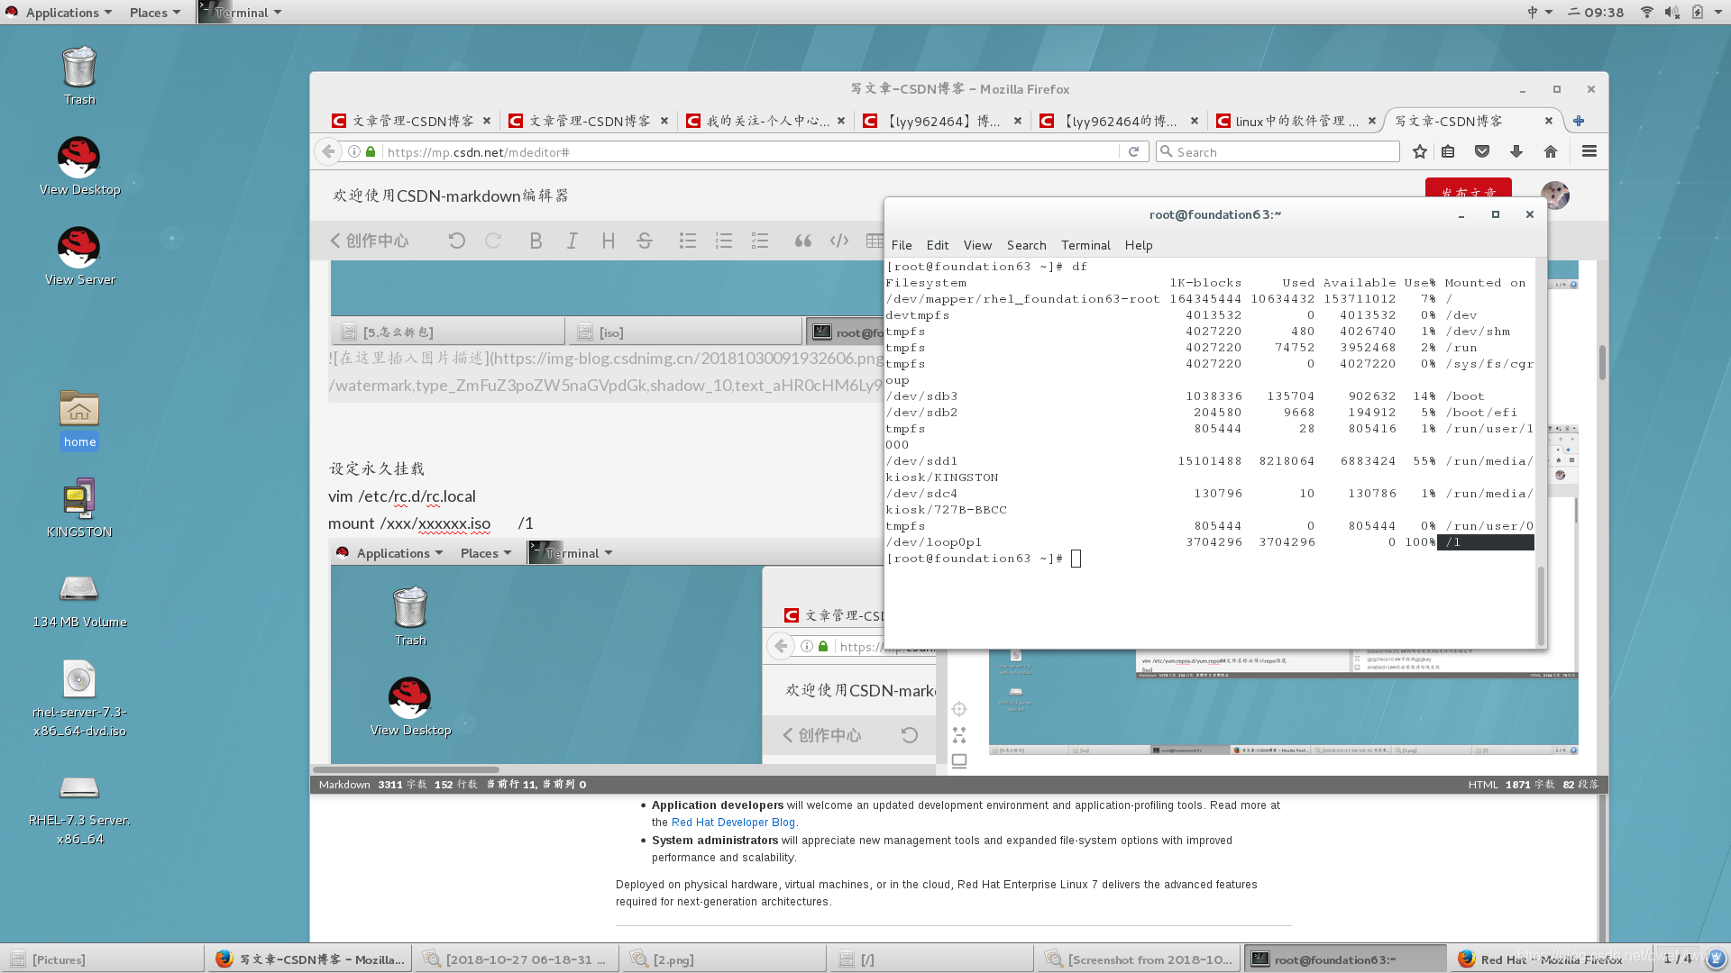Reload the page in Firefox

[x=1134, y=151]
